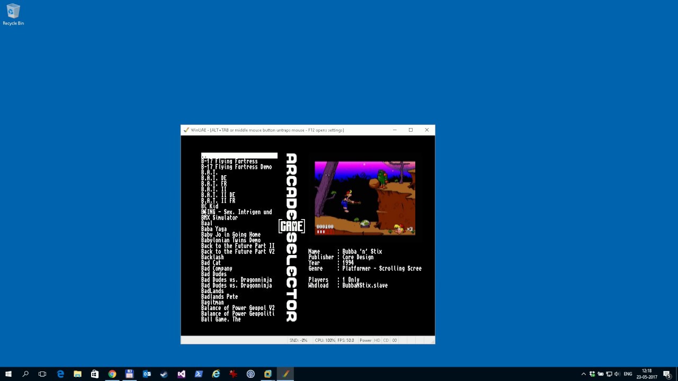Click the floppy disk taskbar icon
The image size is (678, 381).
(x=129, y=374)
